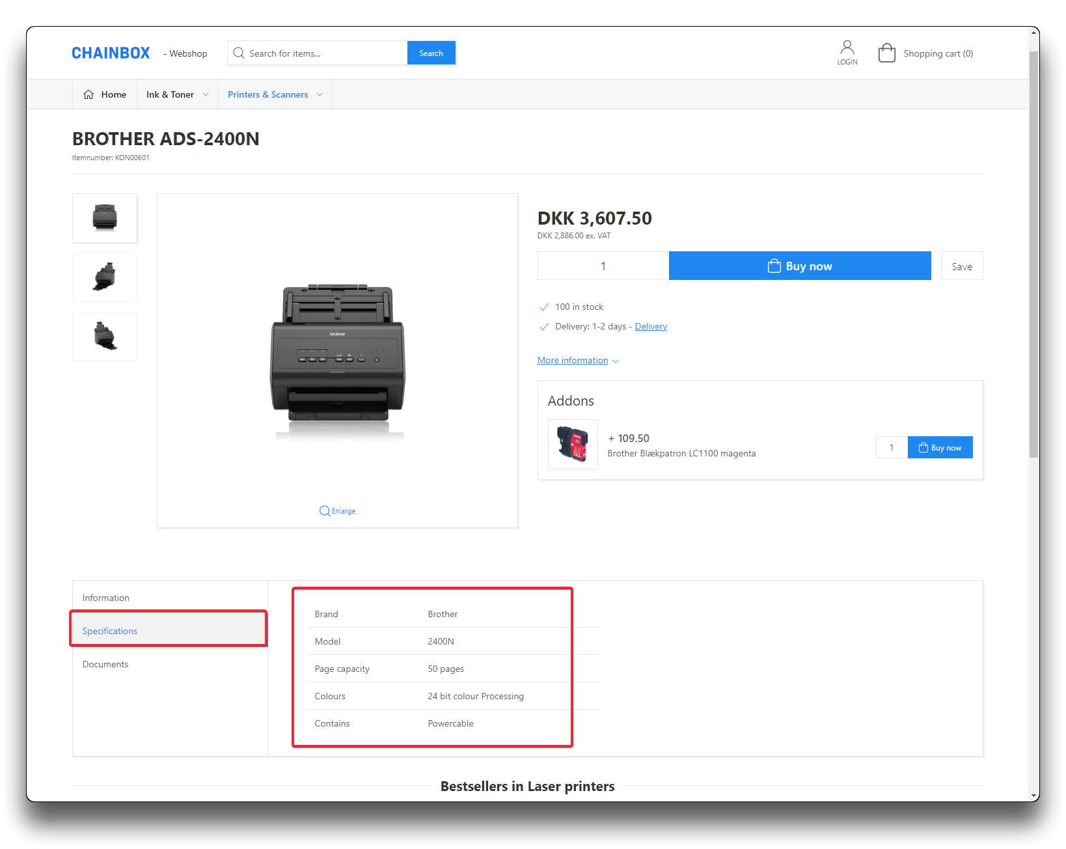Select the first scanner thumbnail
Image resolution: width=1066 pixels, height=849 pixels.
pyautogui.click(x=105, y=217)
